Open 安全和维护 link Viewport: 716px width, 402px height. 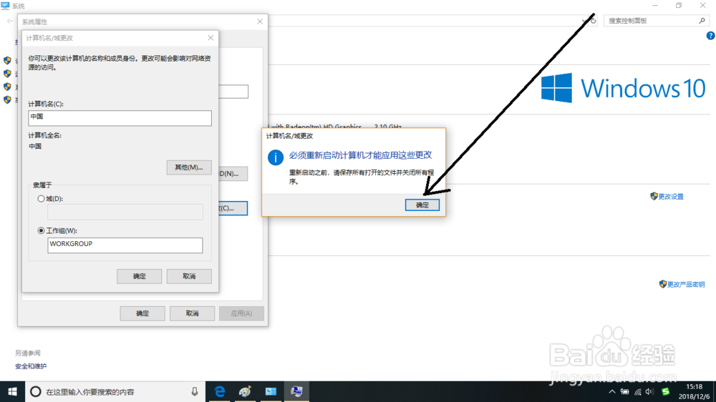pos(31,366)
